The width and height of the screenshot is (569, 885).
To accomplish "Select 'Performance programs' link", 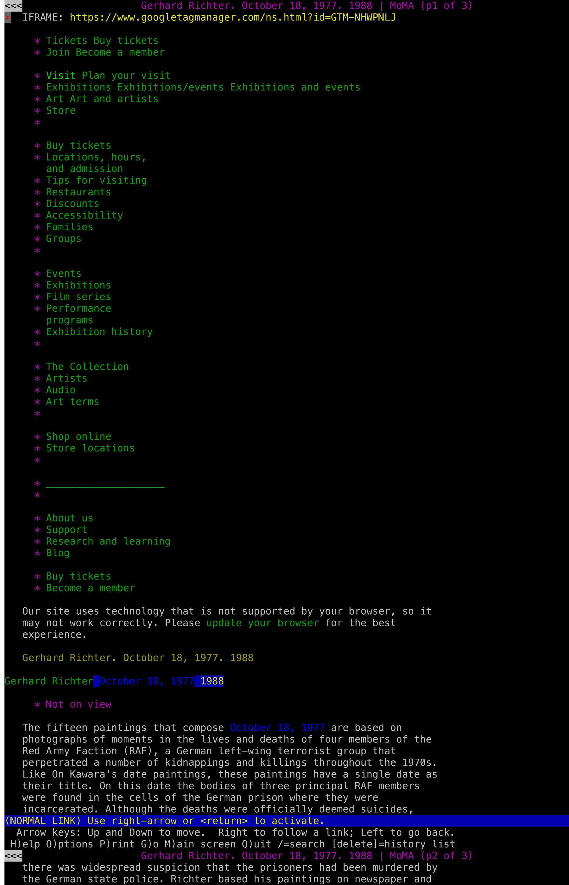I will (78, 314).
